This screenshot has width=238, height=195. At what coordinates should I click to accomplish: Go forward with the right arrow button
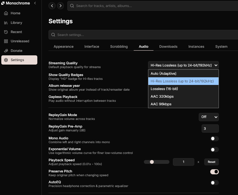60,6
